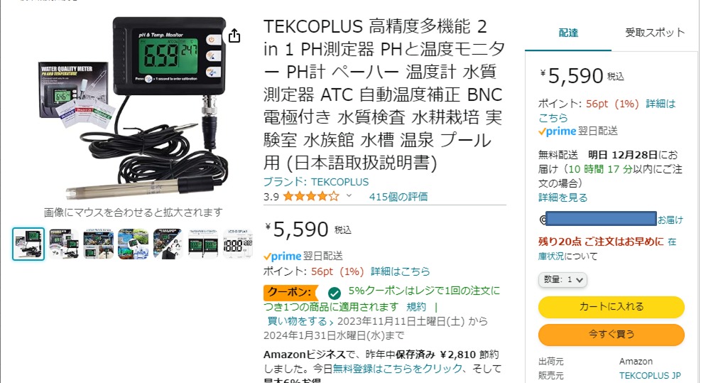Viewport: 701px width, 383px height.
Task: Select the second thumbnail showing the meter and accessories
Action: 63,244
